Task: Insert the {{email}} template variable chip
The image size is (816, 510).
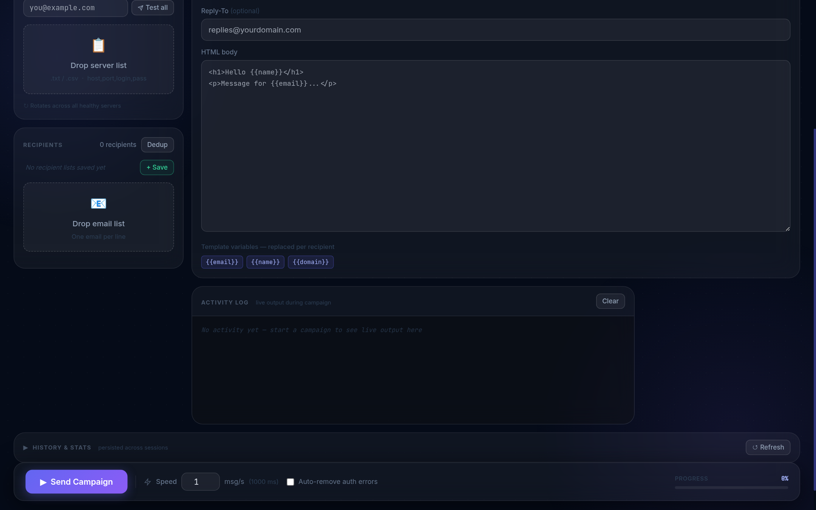Action: pos(222,262)
